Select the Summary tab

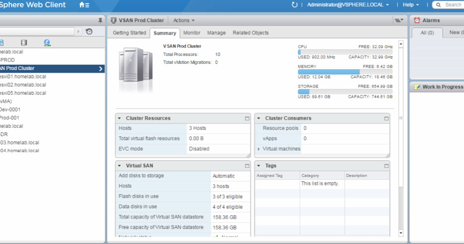coord(165,33)
